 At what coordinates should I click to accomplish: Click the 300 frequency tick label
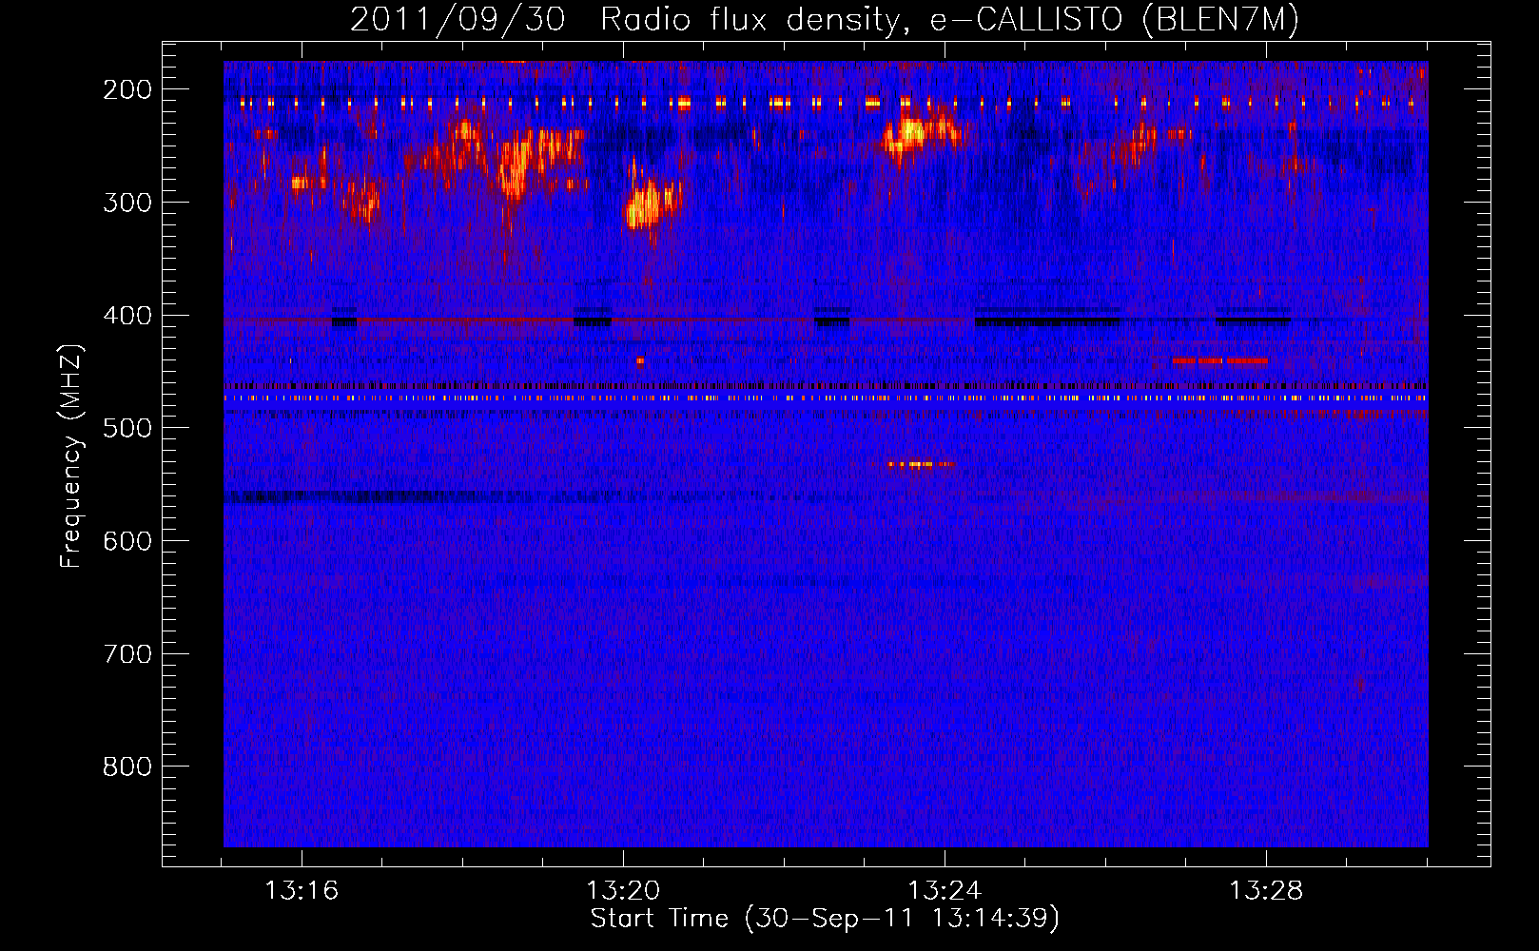[x=127, y=203]
